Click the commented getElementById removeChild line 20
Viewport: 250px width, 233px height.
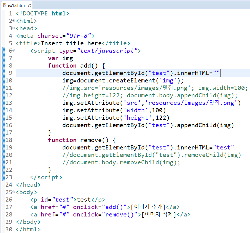pyautogui.click(x=152, y=155)
